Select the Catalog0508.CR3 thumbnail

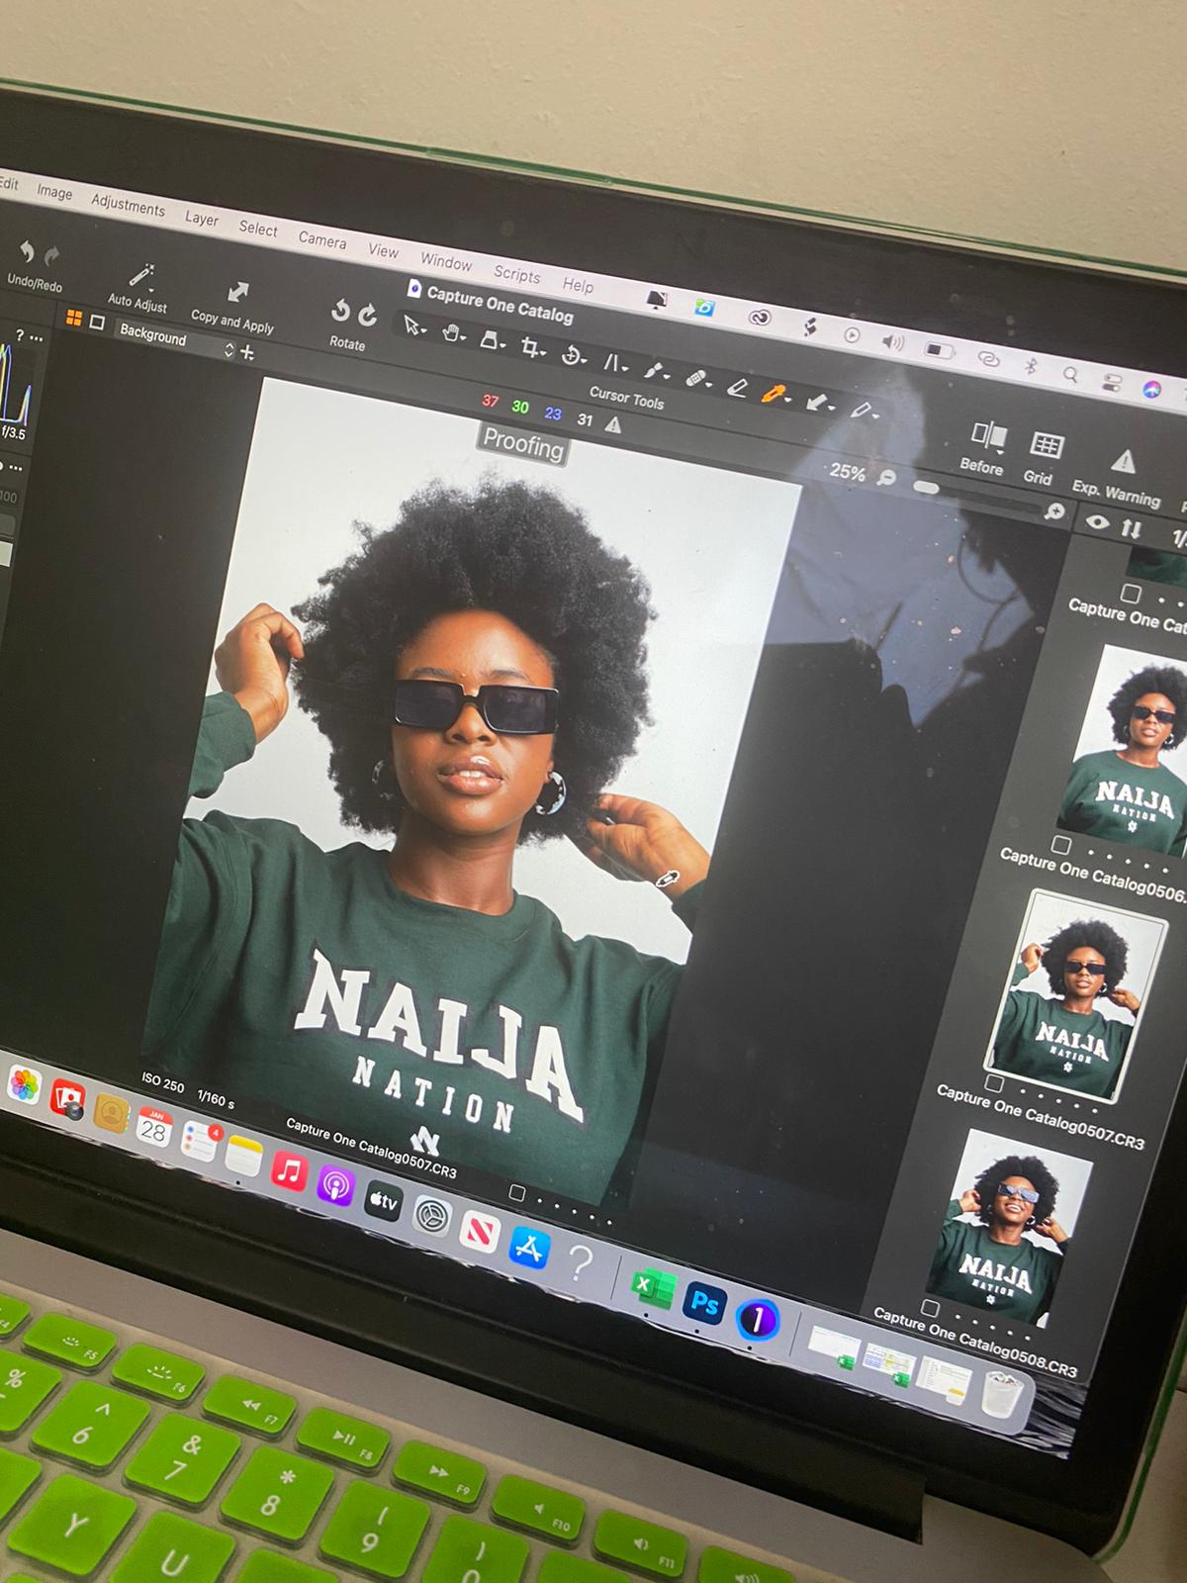tap(1011, 1225)
